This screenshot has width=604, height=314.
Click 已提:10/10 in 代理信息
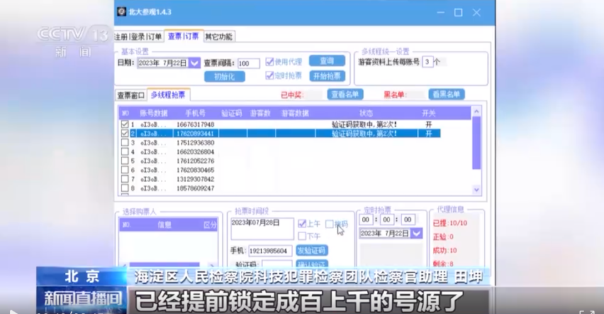tap(450, 223)
